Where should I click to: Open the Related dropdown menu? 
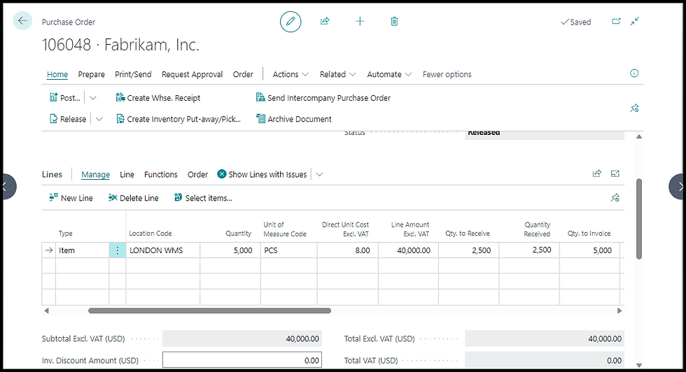tap(337, 74)
